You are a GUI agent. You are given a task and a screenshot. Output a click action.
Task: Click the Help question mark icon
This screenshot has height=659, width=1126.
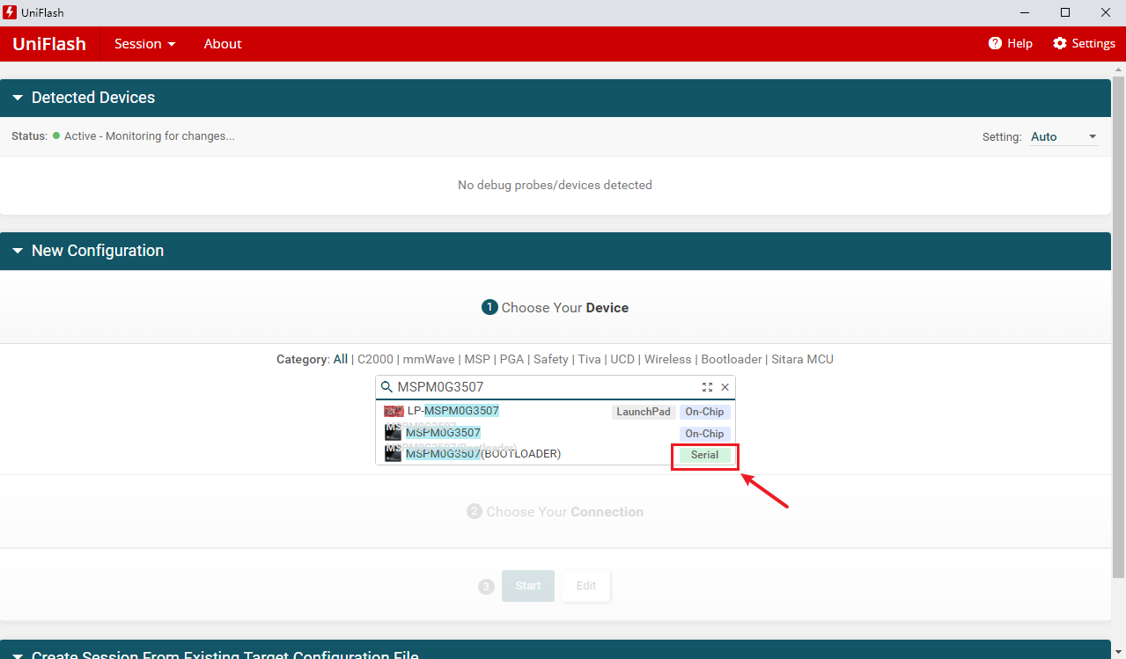pyautogui.click(x=996, y=43)
